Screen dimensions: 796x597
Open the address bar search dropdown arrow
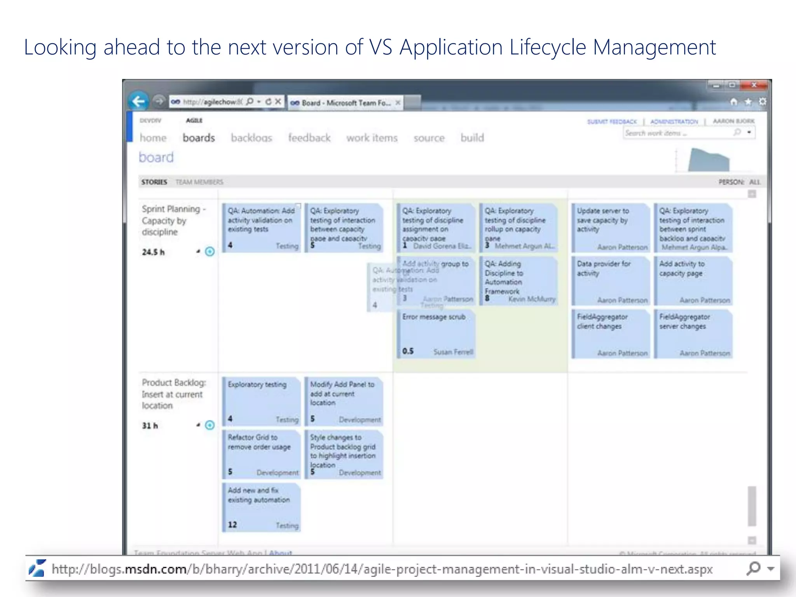[x=259, y=101]
